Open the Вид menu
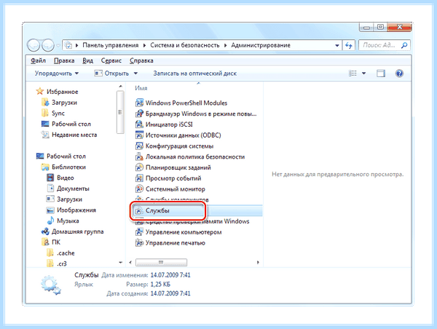The image size is (437, 329). tap(88, 60)
